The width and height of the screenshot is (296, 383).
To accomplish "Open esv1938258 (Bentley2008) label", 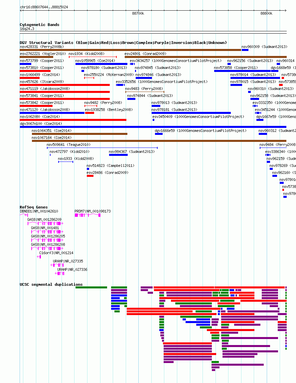I will 109,110.
